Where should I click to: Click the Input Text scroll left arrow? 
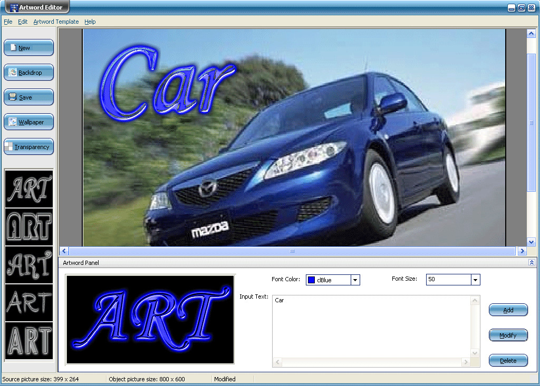277,362
